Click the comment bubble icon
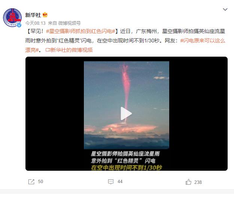 pyautogui.click(x=111, y=182)
